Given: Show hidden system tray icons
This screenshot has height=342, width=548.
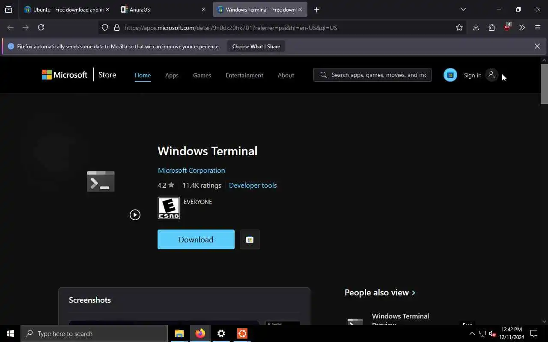Looking at the screenshot, I should coord(472,333).
